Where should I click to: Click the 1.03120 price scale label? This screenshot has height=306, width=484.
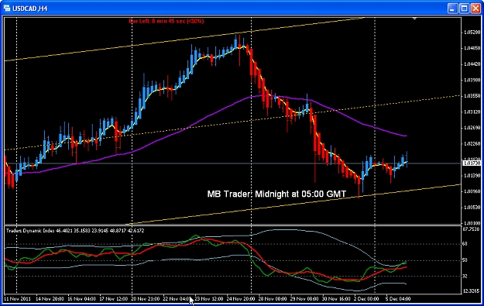click(x=472, y=112)
